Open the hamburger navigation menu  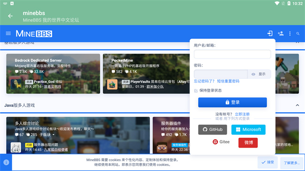8,34
